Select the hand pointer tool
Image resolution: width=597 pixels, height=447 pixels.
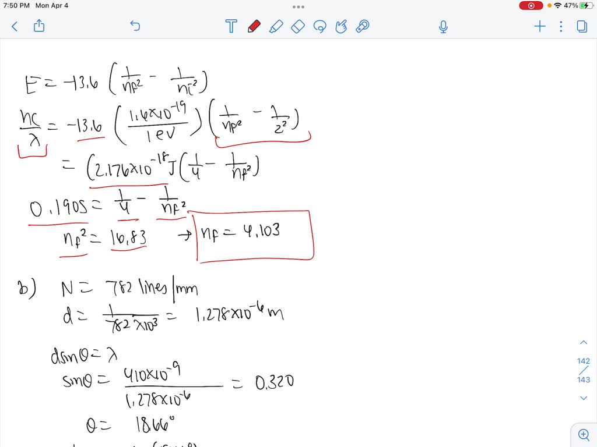341,26
